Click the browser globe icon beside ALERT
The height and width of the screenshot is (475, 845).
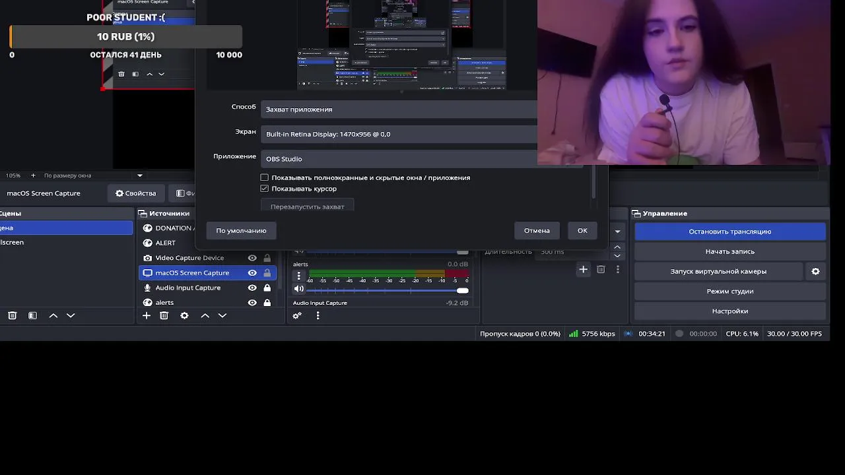(x=148, y=243)
